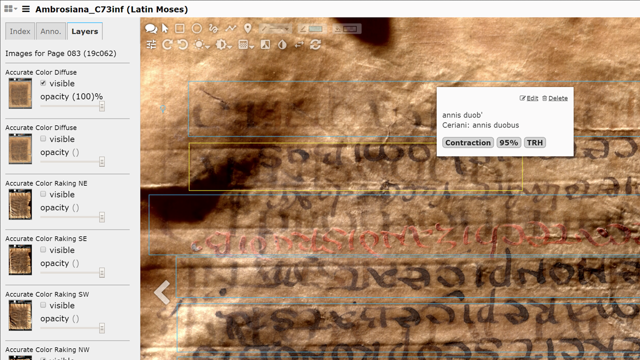Click thumbnail of Accurate Color Raking NE
Screen dimensions: 640x360
tap(20, 204)
